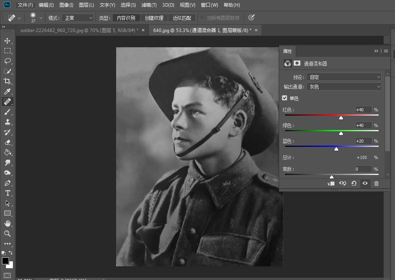395x280 pixels.
Task: Open the blend mode 正常 dropdown
Action: point(77,18)
